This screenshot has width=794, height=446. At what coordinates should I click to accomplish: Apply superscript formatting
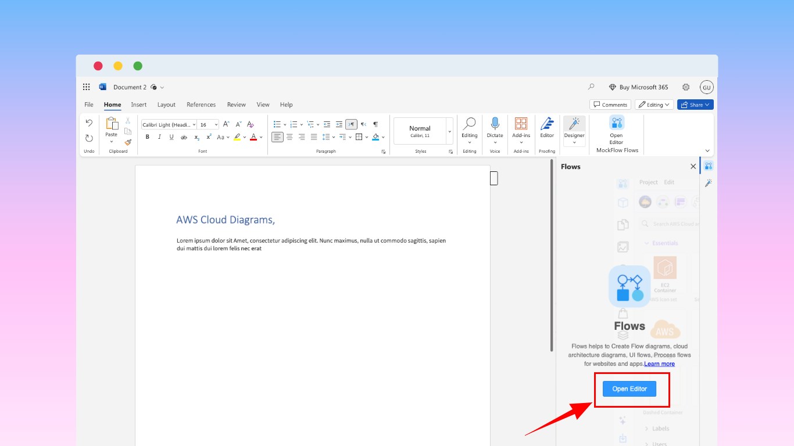coord(209,137)
